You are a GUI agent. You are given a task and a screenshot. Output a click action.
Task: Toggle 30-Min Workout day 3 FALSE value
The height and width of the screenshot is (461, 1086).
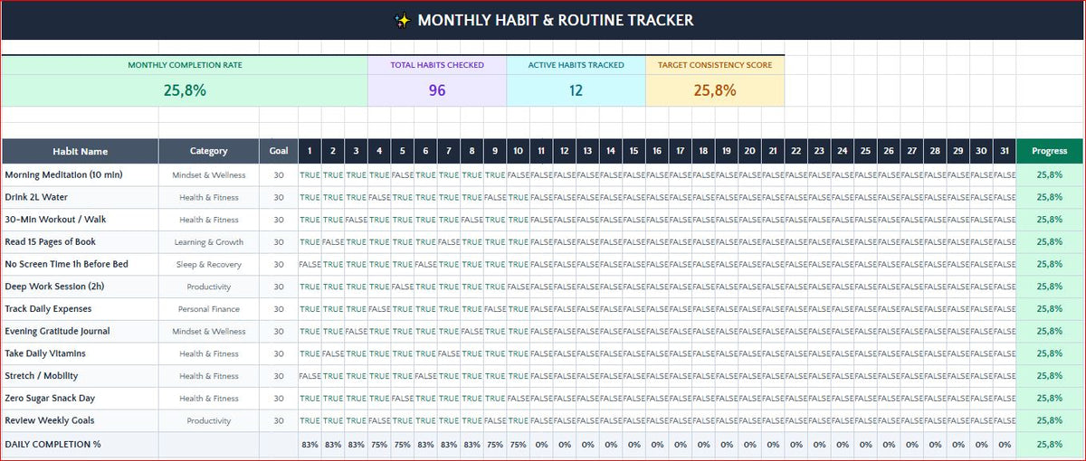click(x=356, y=220)
